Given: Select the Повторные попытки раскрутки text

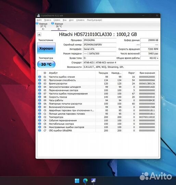Looking at the screenshot, I should tap(65, 104).
